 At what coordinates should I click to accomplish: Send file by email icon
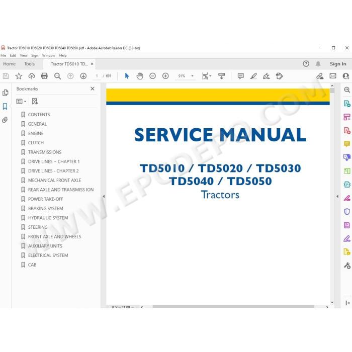(333, 76)
